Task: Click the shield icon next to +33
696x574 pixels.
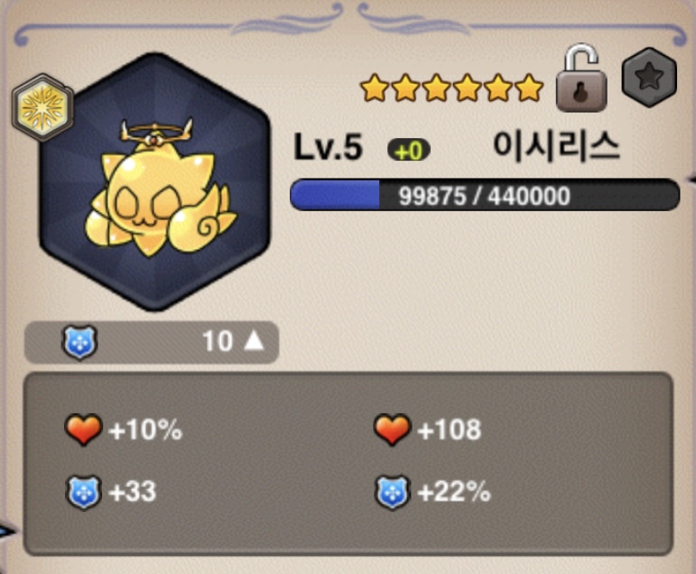Action: pos(83,492)
